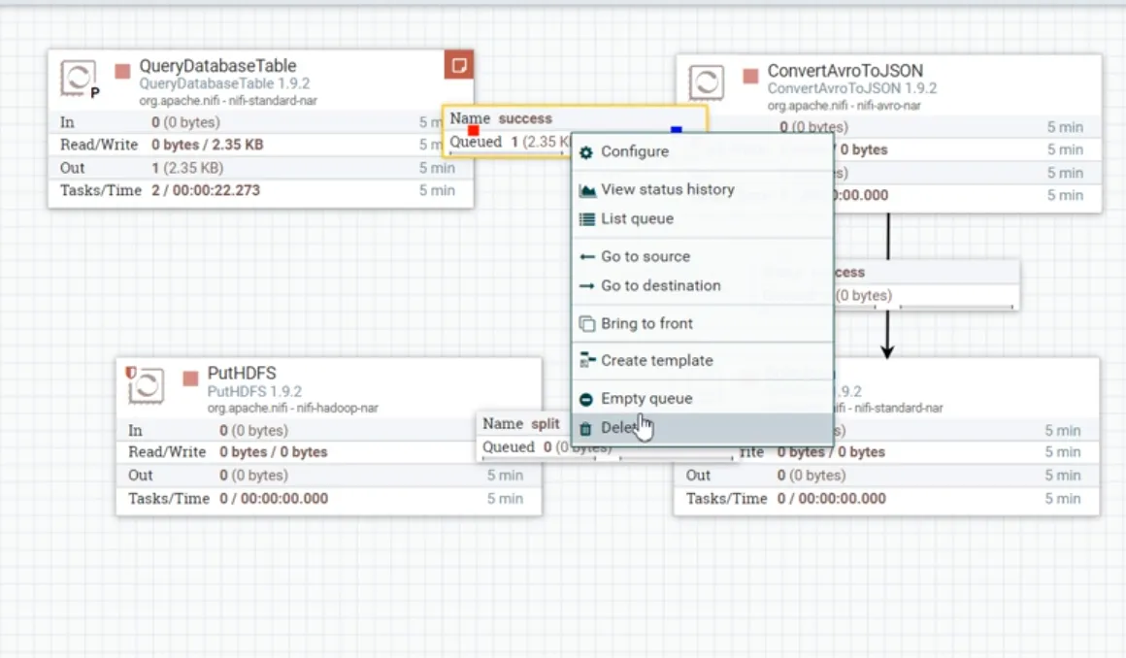Viewport: 1126px width, 658px height.
Task: Click the red marker on the success connection
Action: [x=474, y=130]
